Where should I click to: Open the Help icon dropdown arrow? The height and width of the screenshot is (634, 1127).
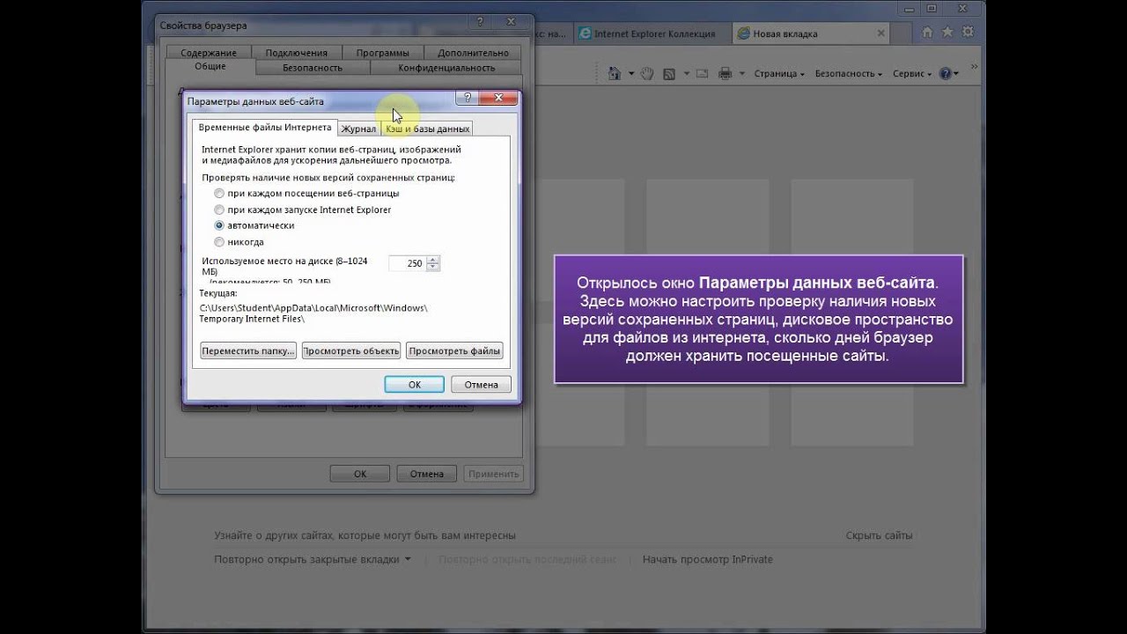coord(957,74)
